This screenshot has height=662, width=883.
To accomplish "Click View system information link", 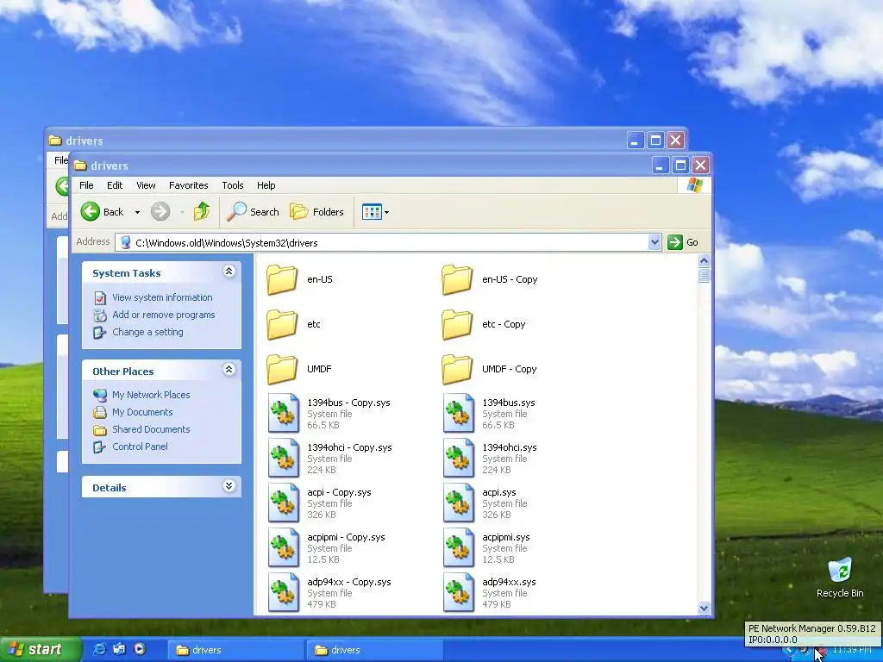I will (x=162, y=297).
